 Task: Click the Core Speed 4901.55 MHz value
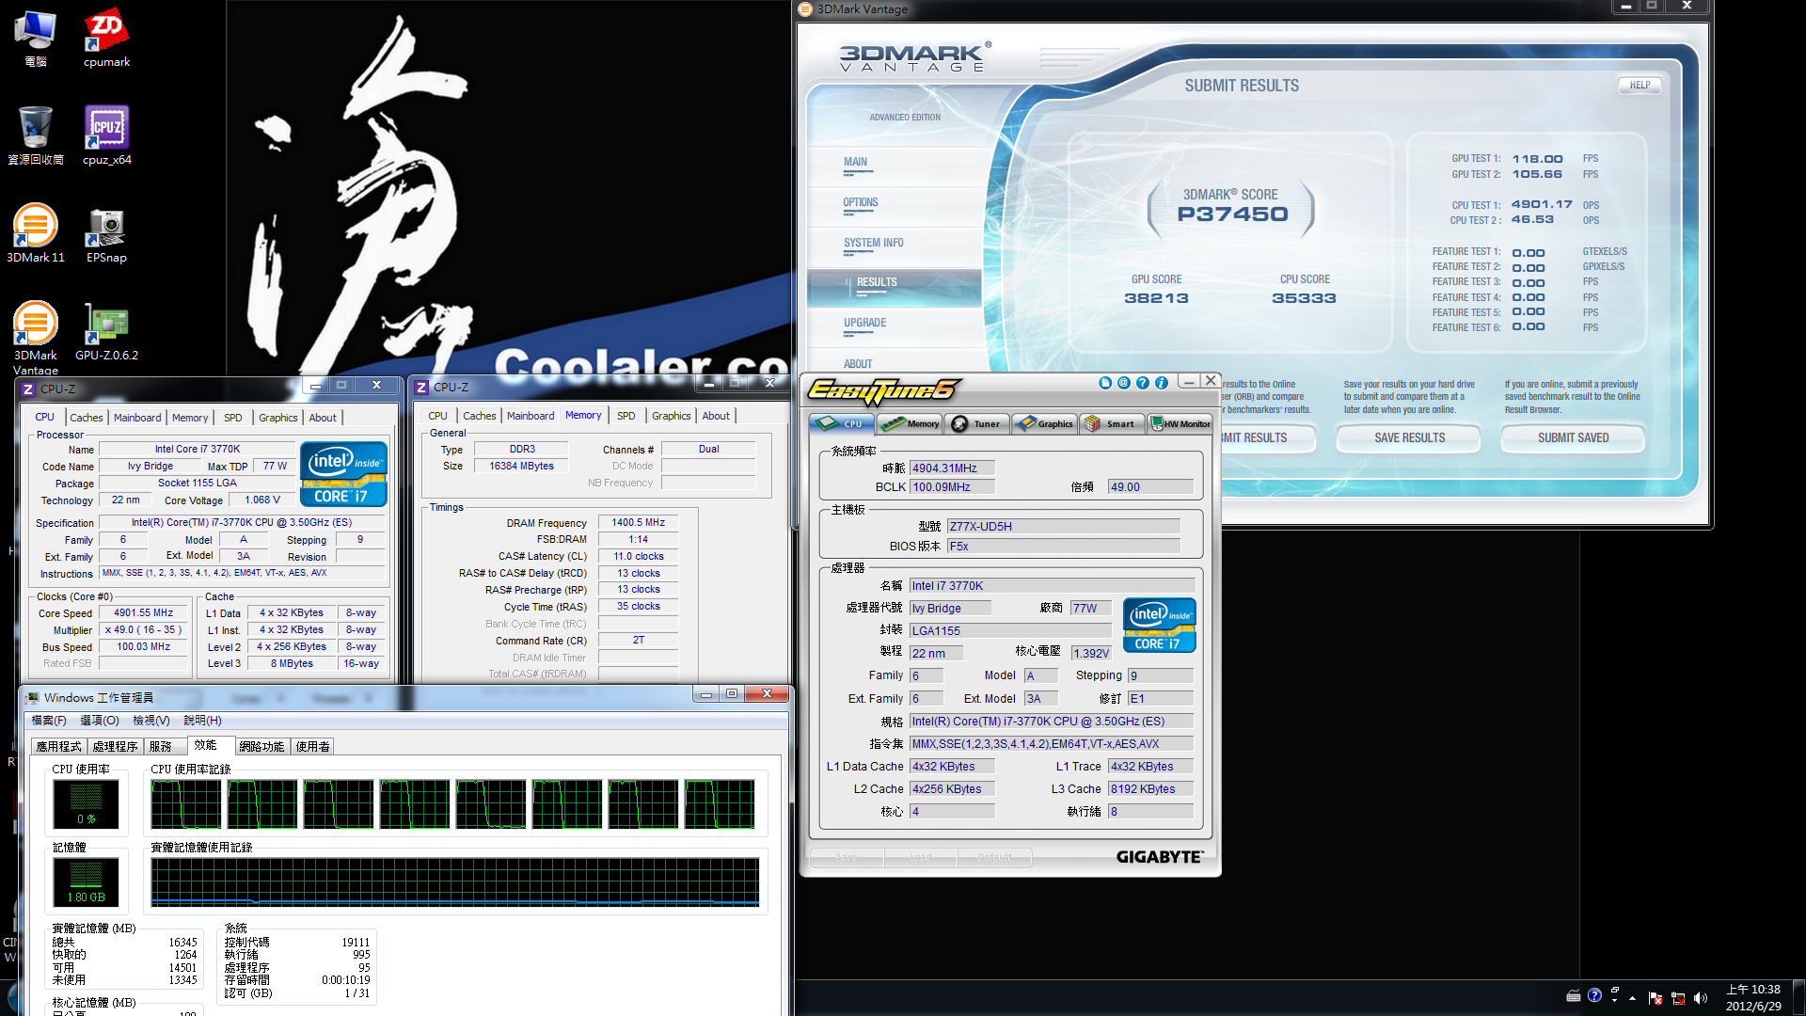point(144,612)
